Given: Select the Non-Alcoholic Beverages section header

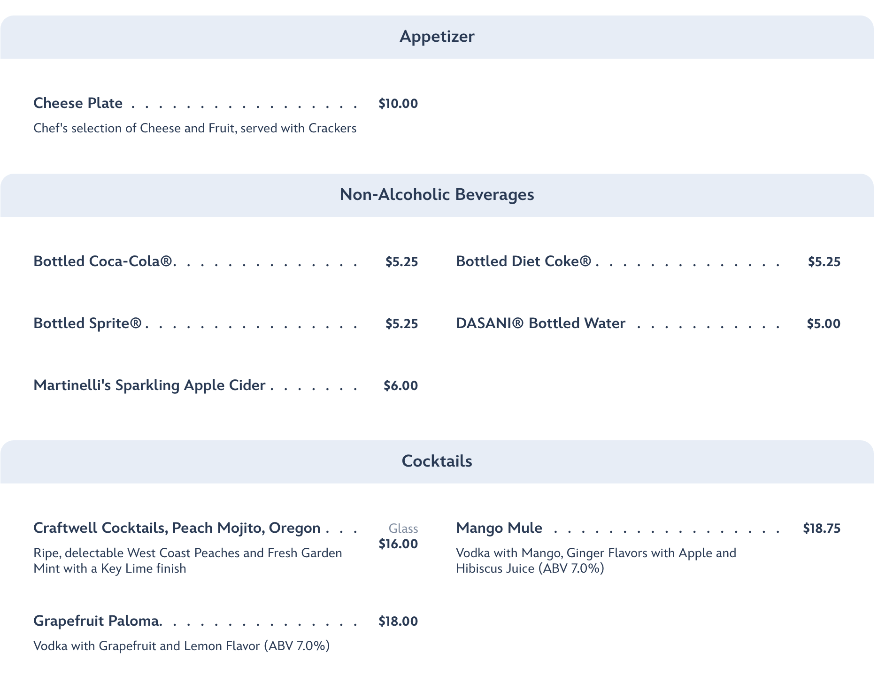Looking at the screenshot, I should pyautogui.click(x=437, y=195).
